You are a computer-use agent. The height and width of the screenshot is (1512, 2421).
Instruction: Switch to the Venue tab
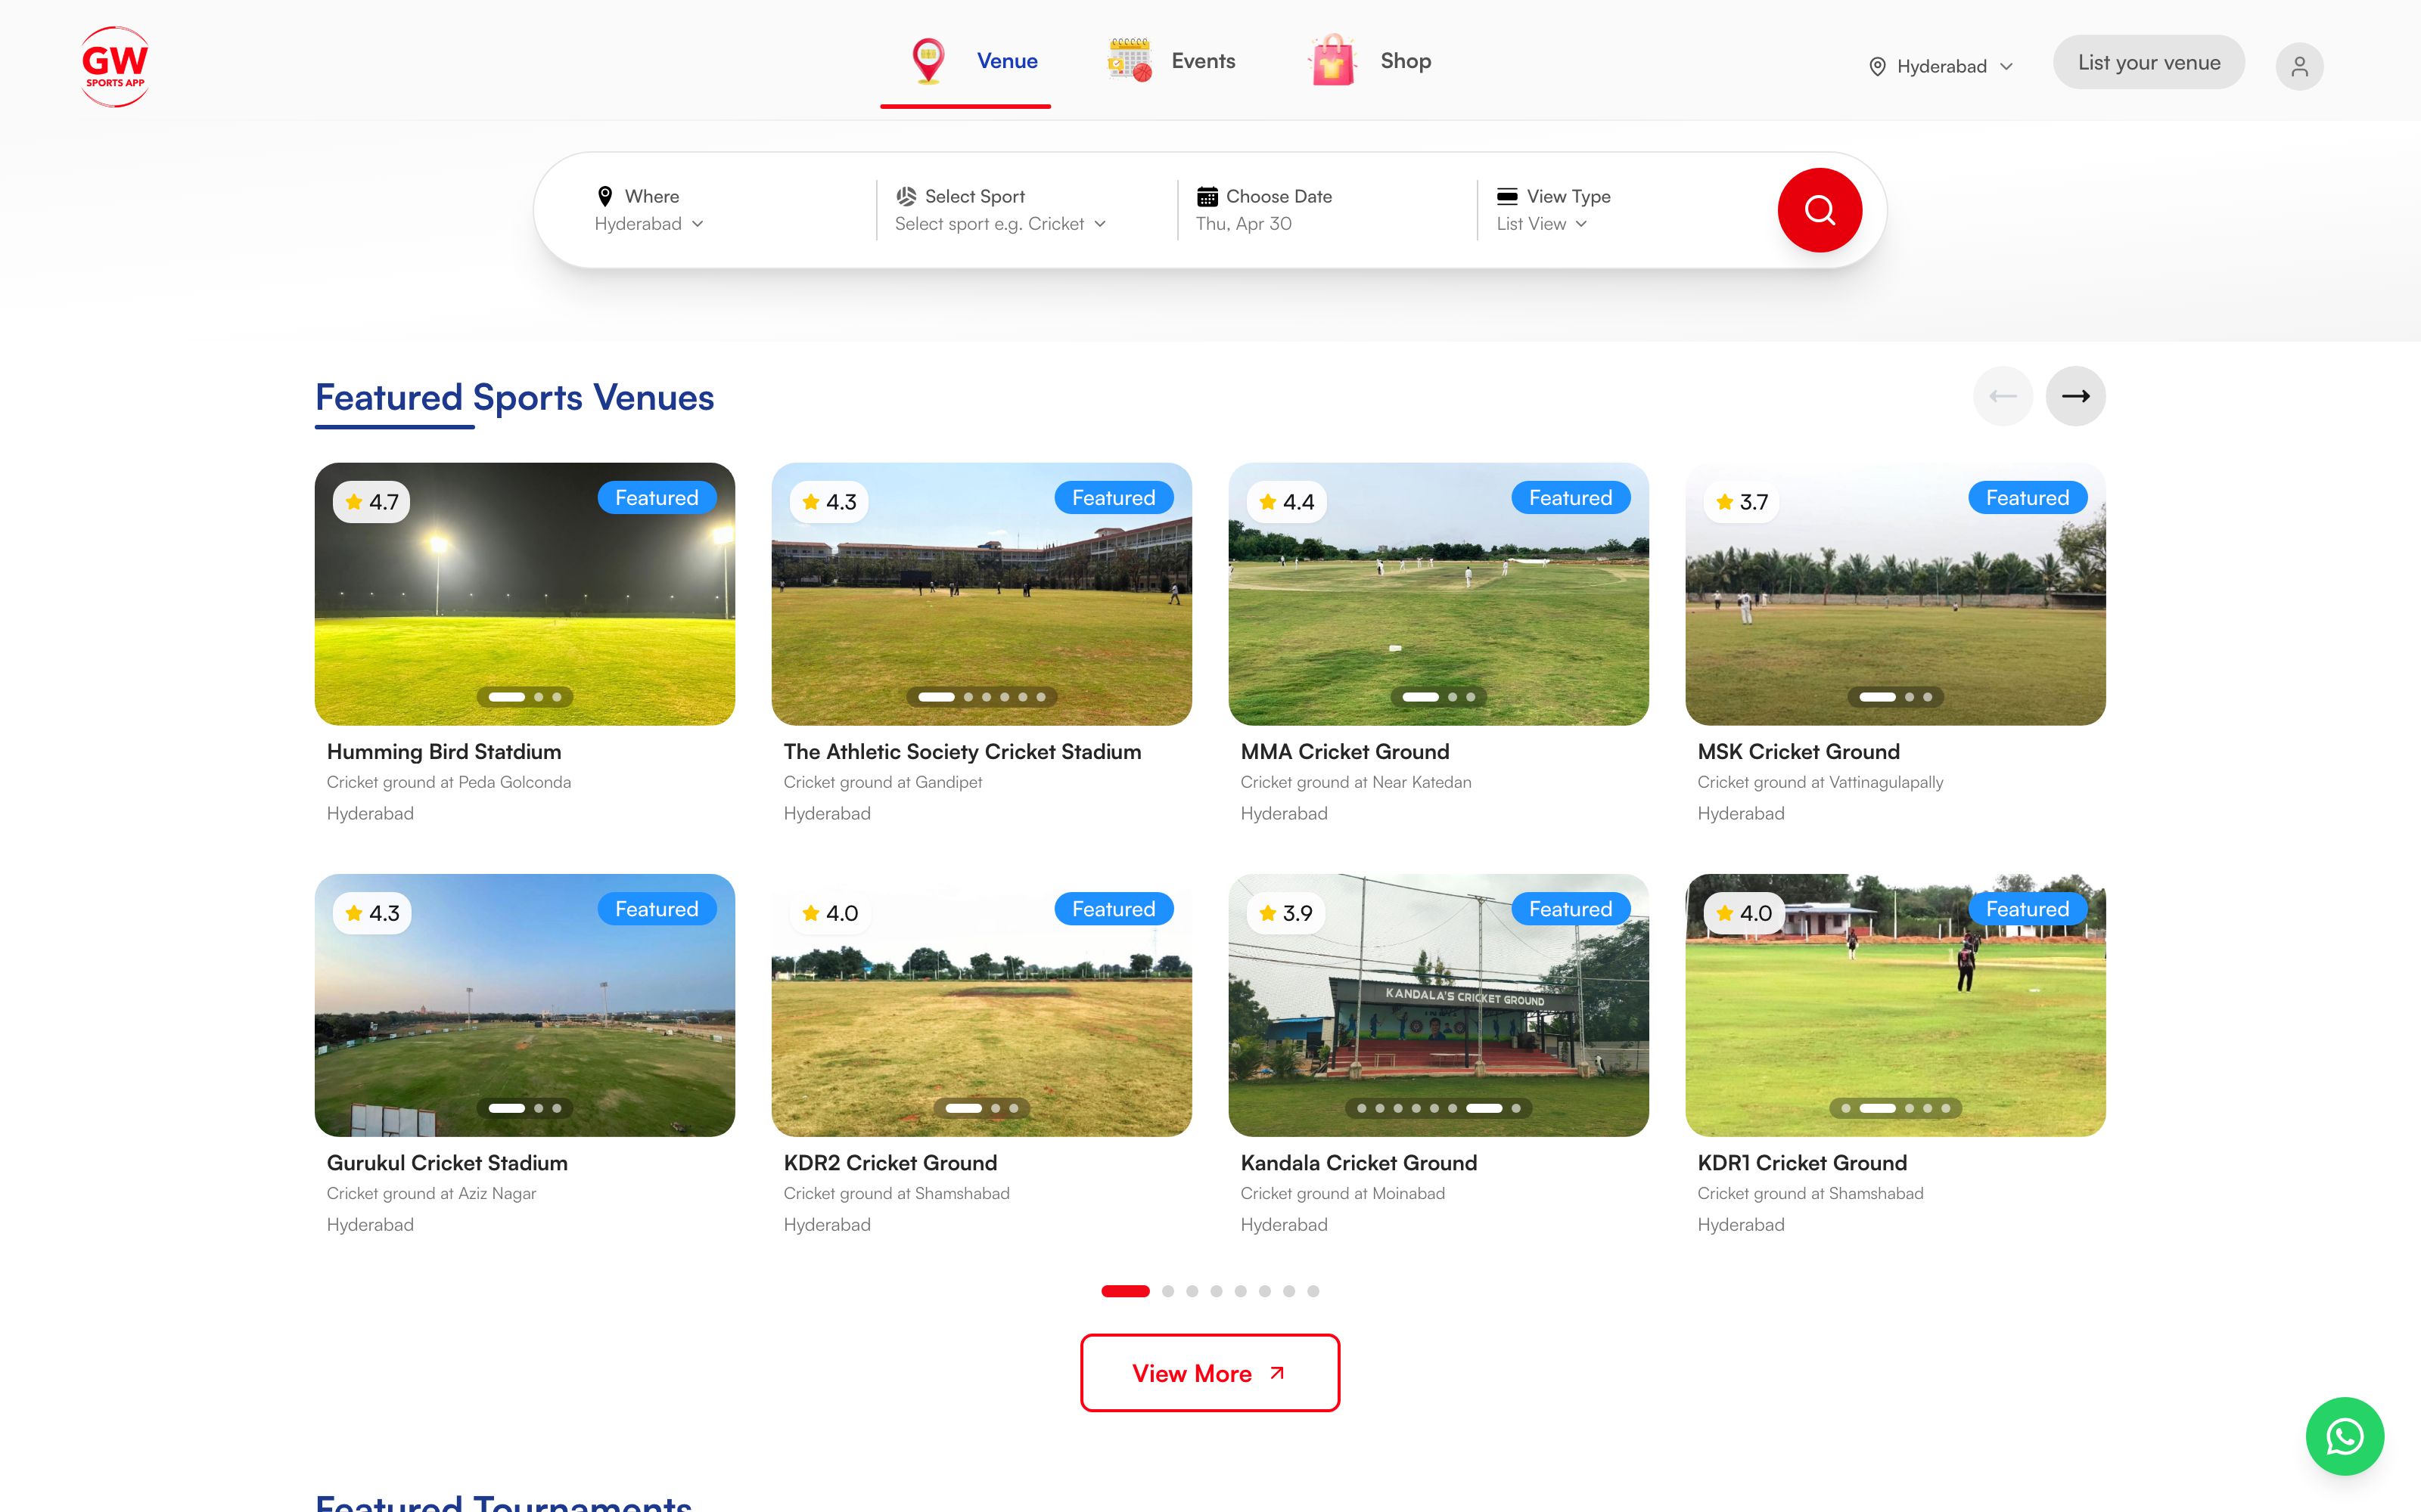pyautogui.click(x=965, y=62)
